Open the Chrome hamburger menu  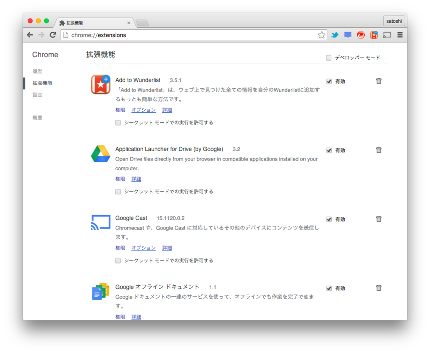(400, 35)
